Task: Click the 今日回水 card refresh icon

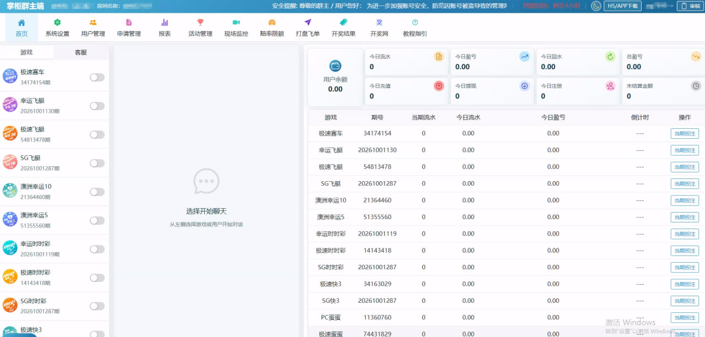Action: coord(610,57)
